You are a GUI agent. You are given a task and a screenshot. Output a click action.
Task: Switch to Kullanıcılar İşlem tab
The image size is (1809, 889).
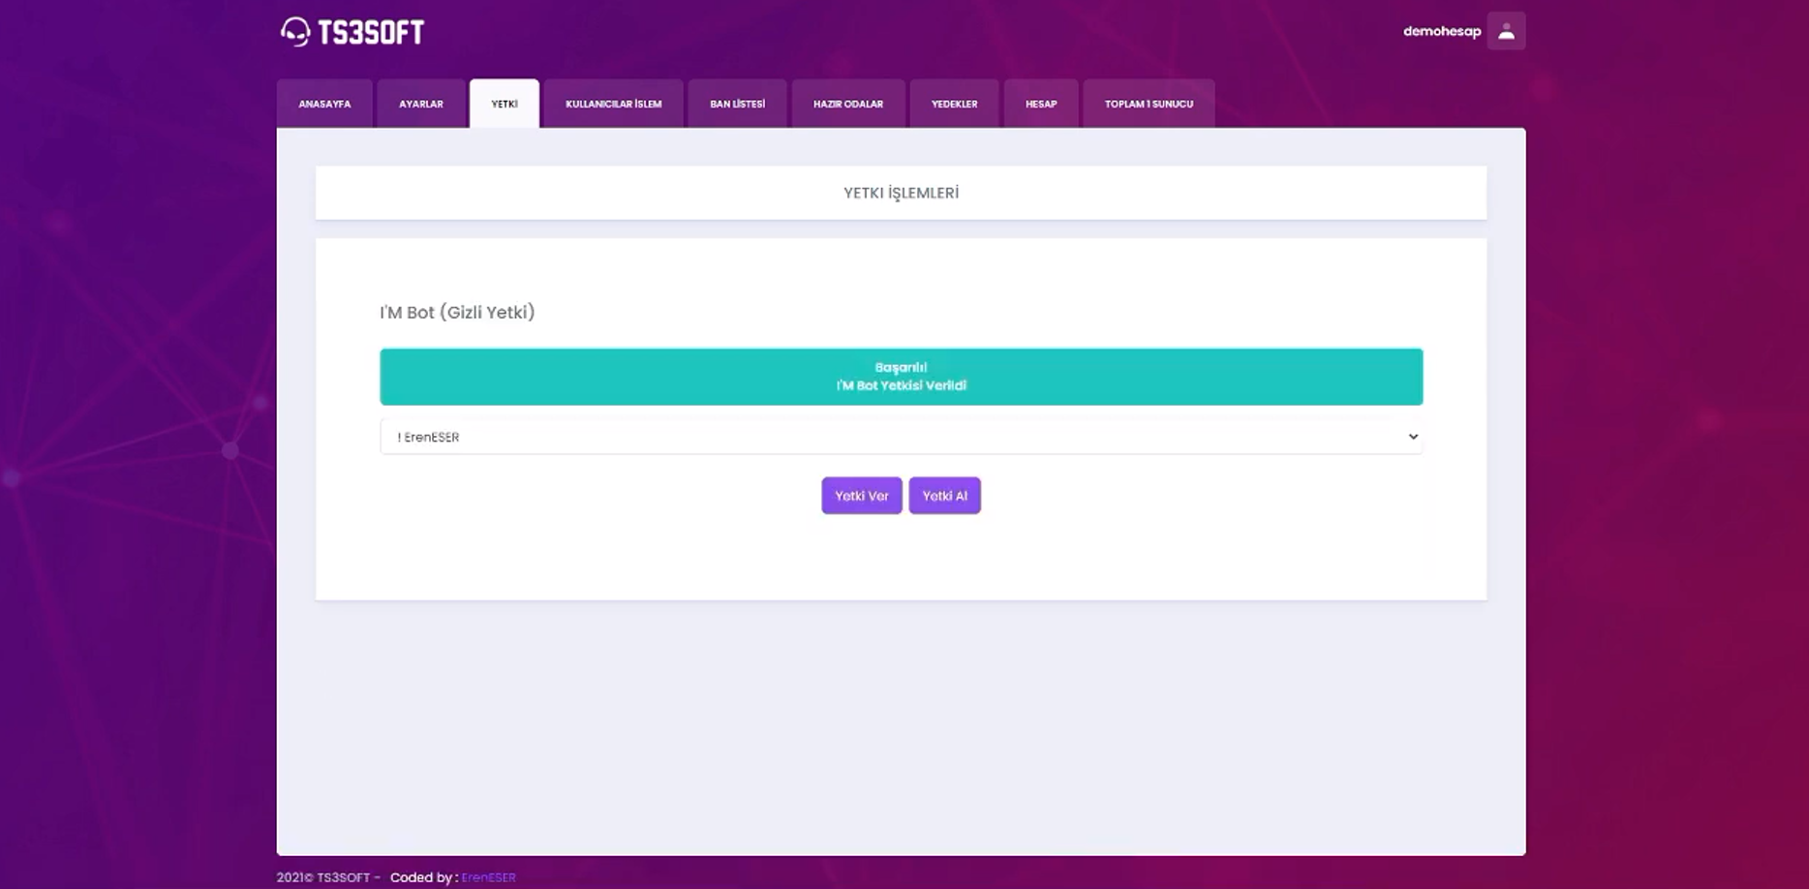[613, 104]
